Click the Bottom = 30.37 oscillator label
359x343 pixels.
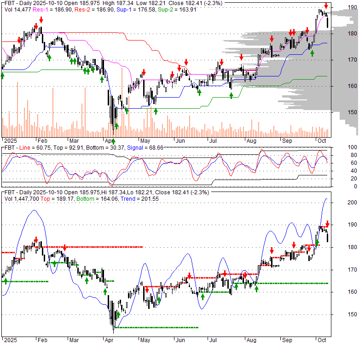point(105,148)
